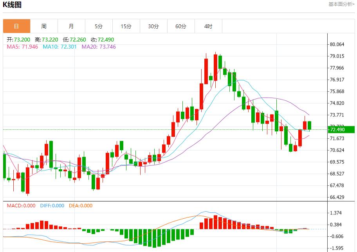Click the rightmost green candlestick
Image resolution: width=357 pixels, height=252 pixels.
tap(310, 125)
